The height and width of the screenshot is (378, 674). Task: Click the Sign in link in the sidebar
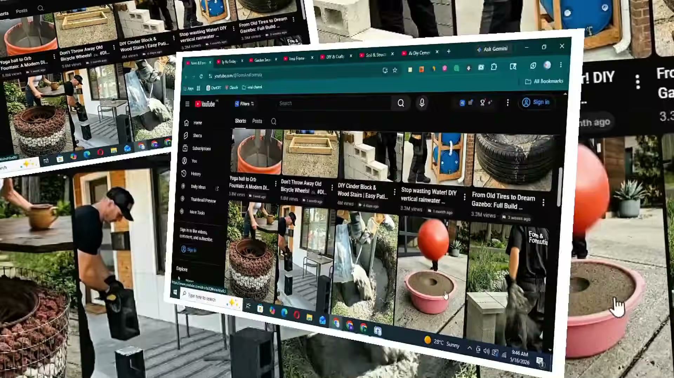189,249
